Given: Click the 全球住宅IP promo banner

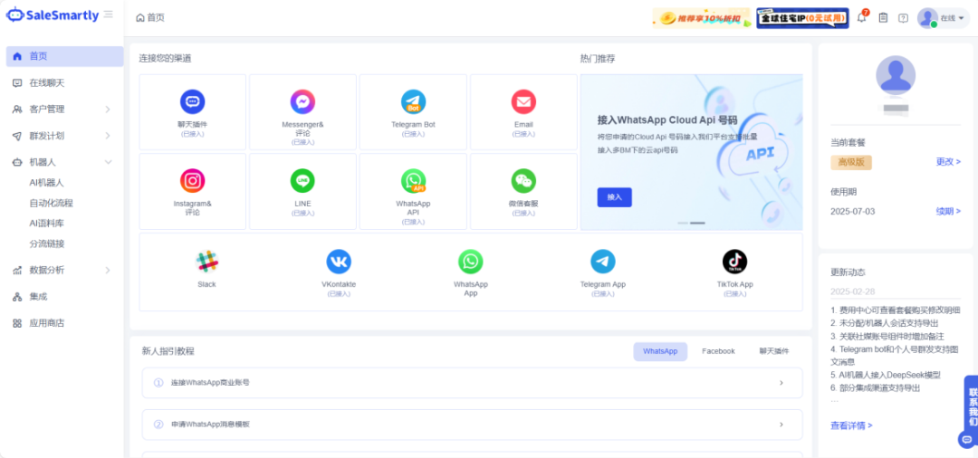Looking at the screenshot, I should tap(802, 18).
